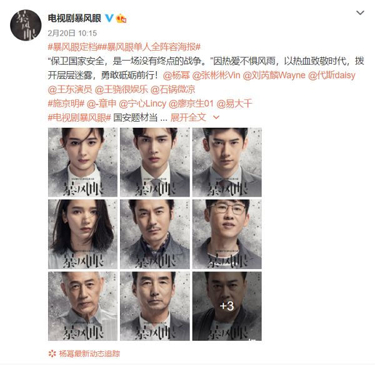Open the mustached man poster thumbnail

pyautogui.click(x=155, y=234)
